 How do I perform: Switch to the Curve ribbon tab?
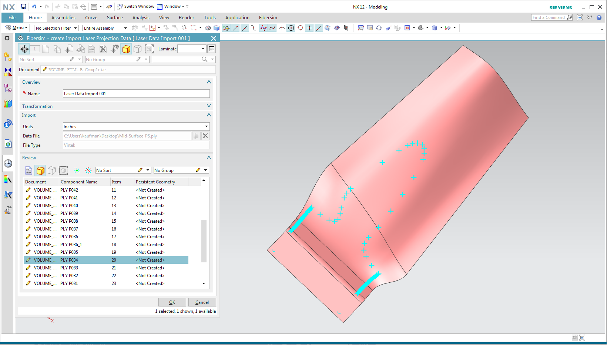coord(91,17)
